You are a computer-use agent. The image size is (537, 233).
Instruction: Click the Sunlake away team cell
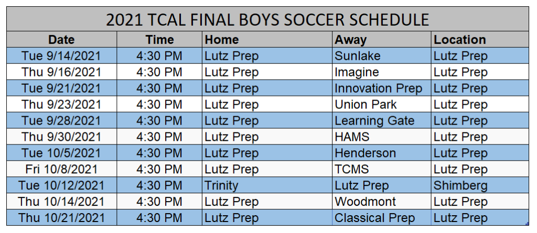point(382,56)
